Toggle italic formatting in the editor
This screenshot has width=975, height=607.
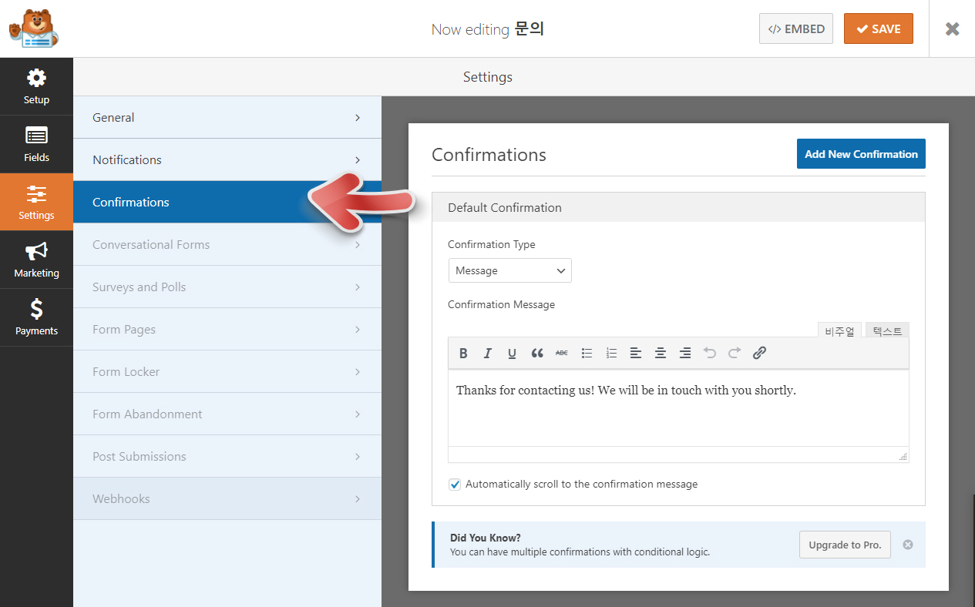point(487,353)
